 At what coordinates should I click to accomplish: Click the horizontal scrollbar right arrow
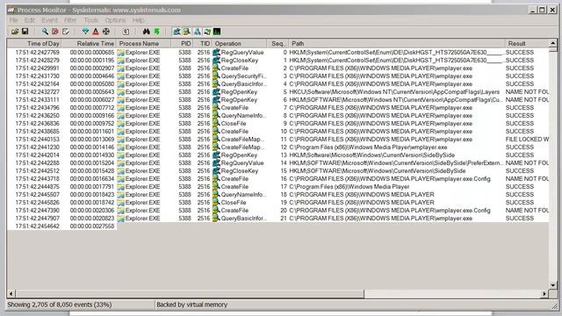[544, 294]
